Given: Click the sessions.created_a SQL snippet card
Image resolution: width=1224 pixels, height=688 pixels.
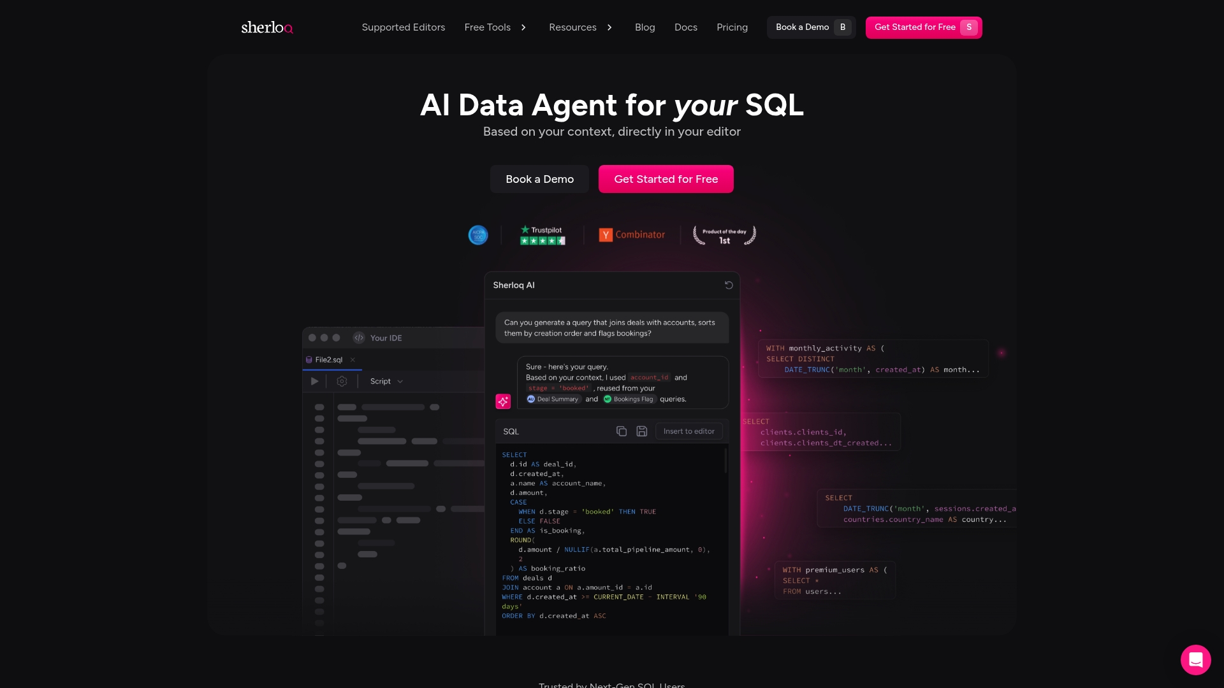Looking at the screenshot, I should [x=917, y=508].
